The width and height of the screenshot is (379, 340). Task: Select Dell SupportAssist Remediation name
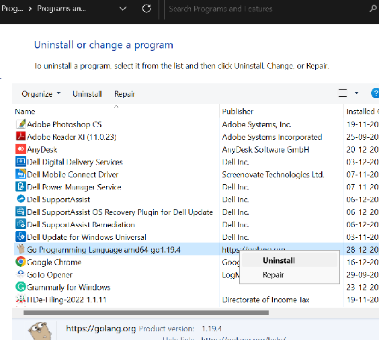[81, 224]
